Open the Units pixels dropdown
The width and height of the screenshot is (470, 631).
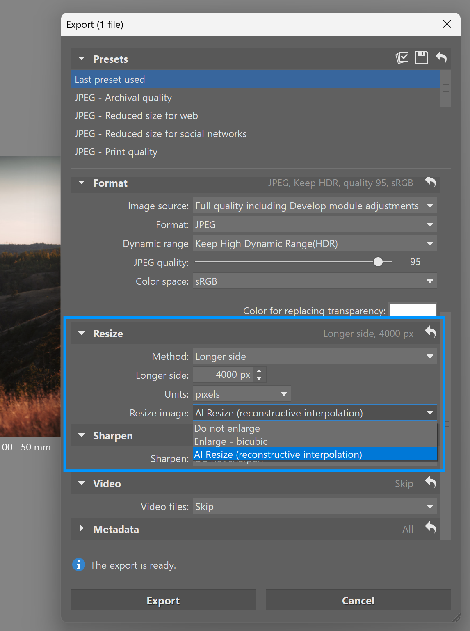point(242,394)
